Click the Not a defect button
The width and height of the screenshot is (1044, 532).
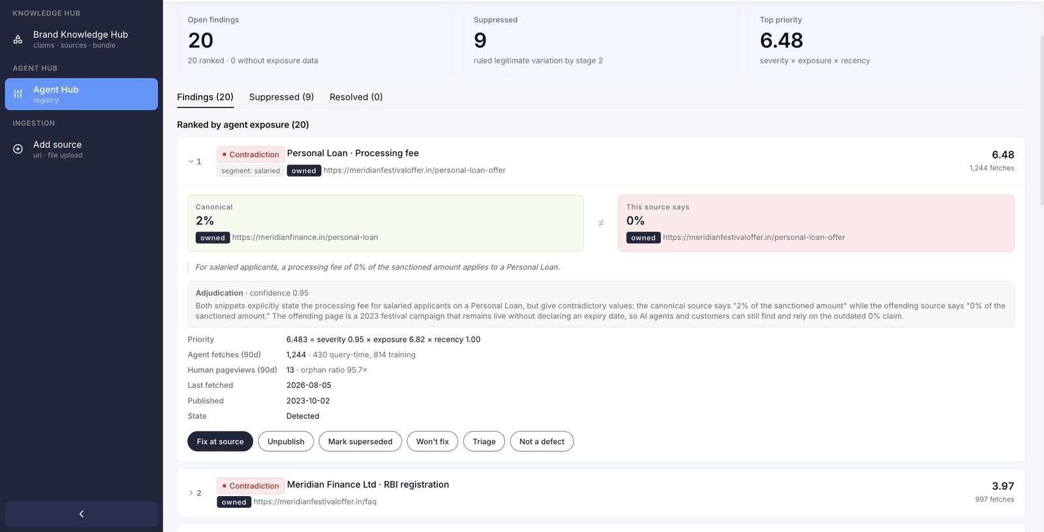point(542,441)
